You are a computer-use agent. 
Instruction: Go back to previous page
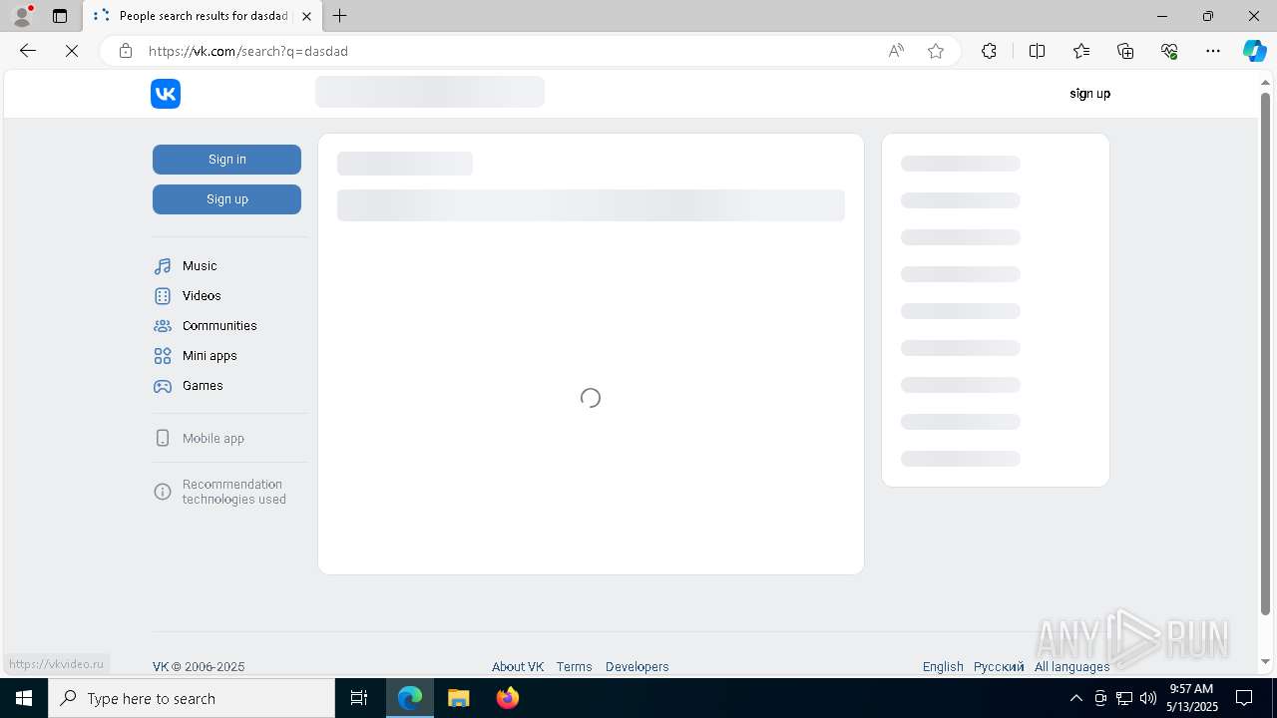coord(28,51)
